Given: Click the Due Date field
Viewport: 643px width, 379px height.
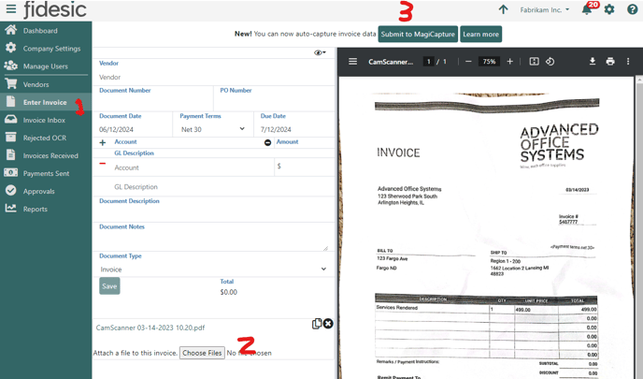Looking at the screenshot, I should pyautogui.click(x=296, y=129).
